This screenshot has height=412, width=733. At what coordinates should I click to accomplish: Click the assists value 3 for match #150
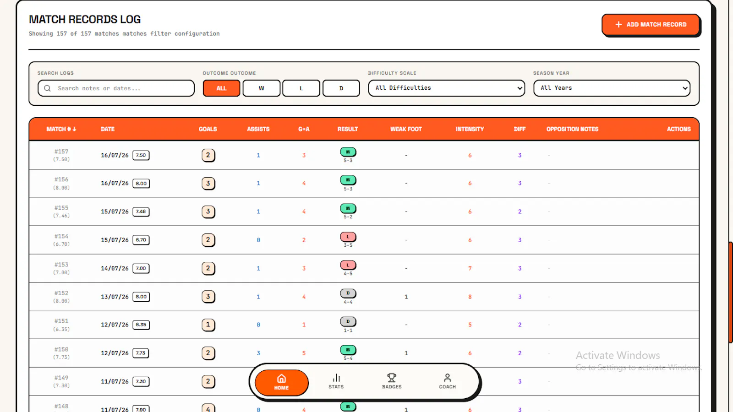[258, 353]
